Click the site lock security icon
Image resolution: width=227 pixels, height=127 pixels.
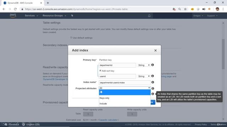pos(22,9)
